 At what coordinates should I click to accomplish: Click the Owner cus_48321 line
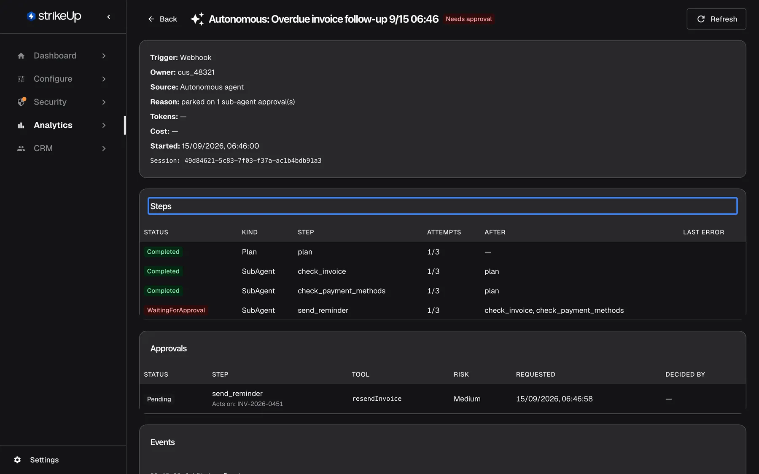(x=182, y=72)
